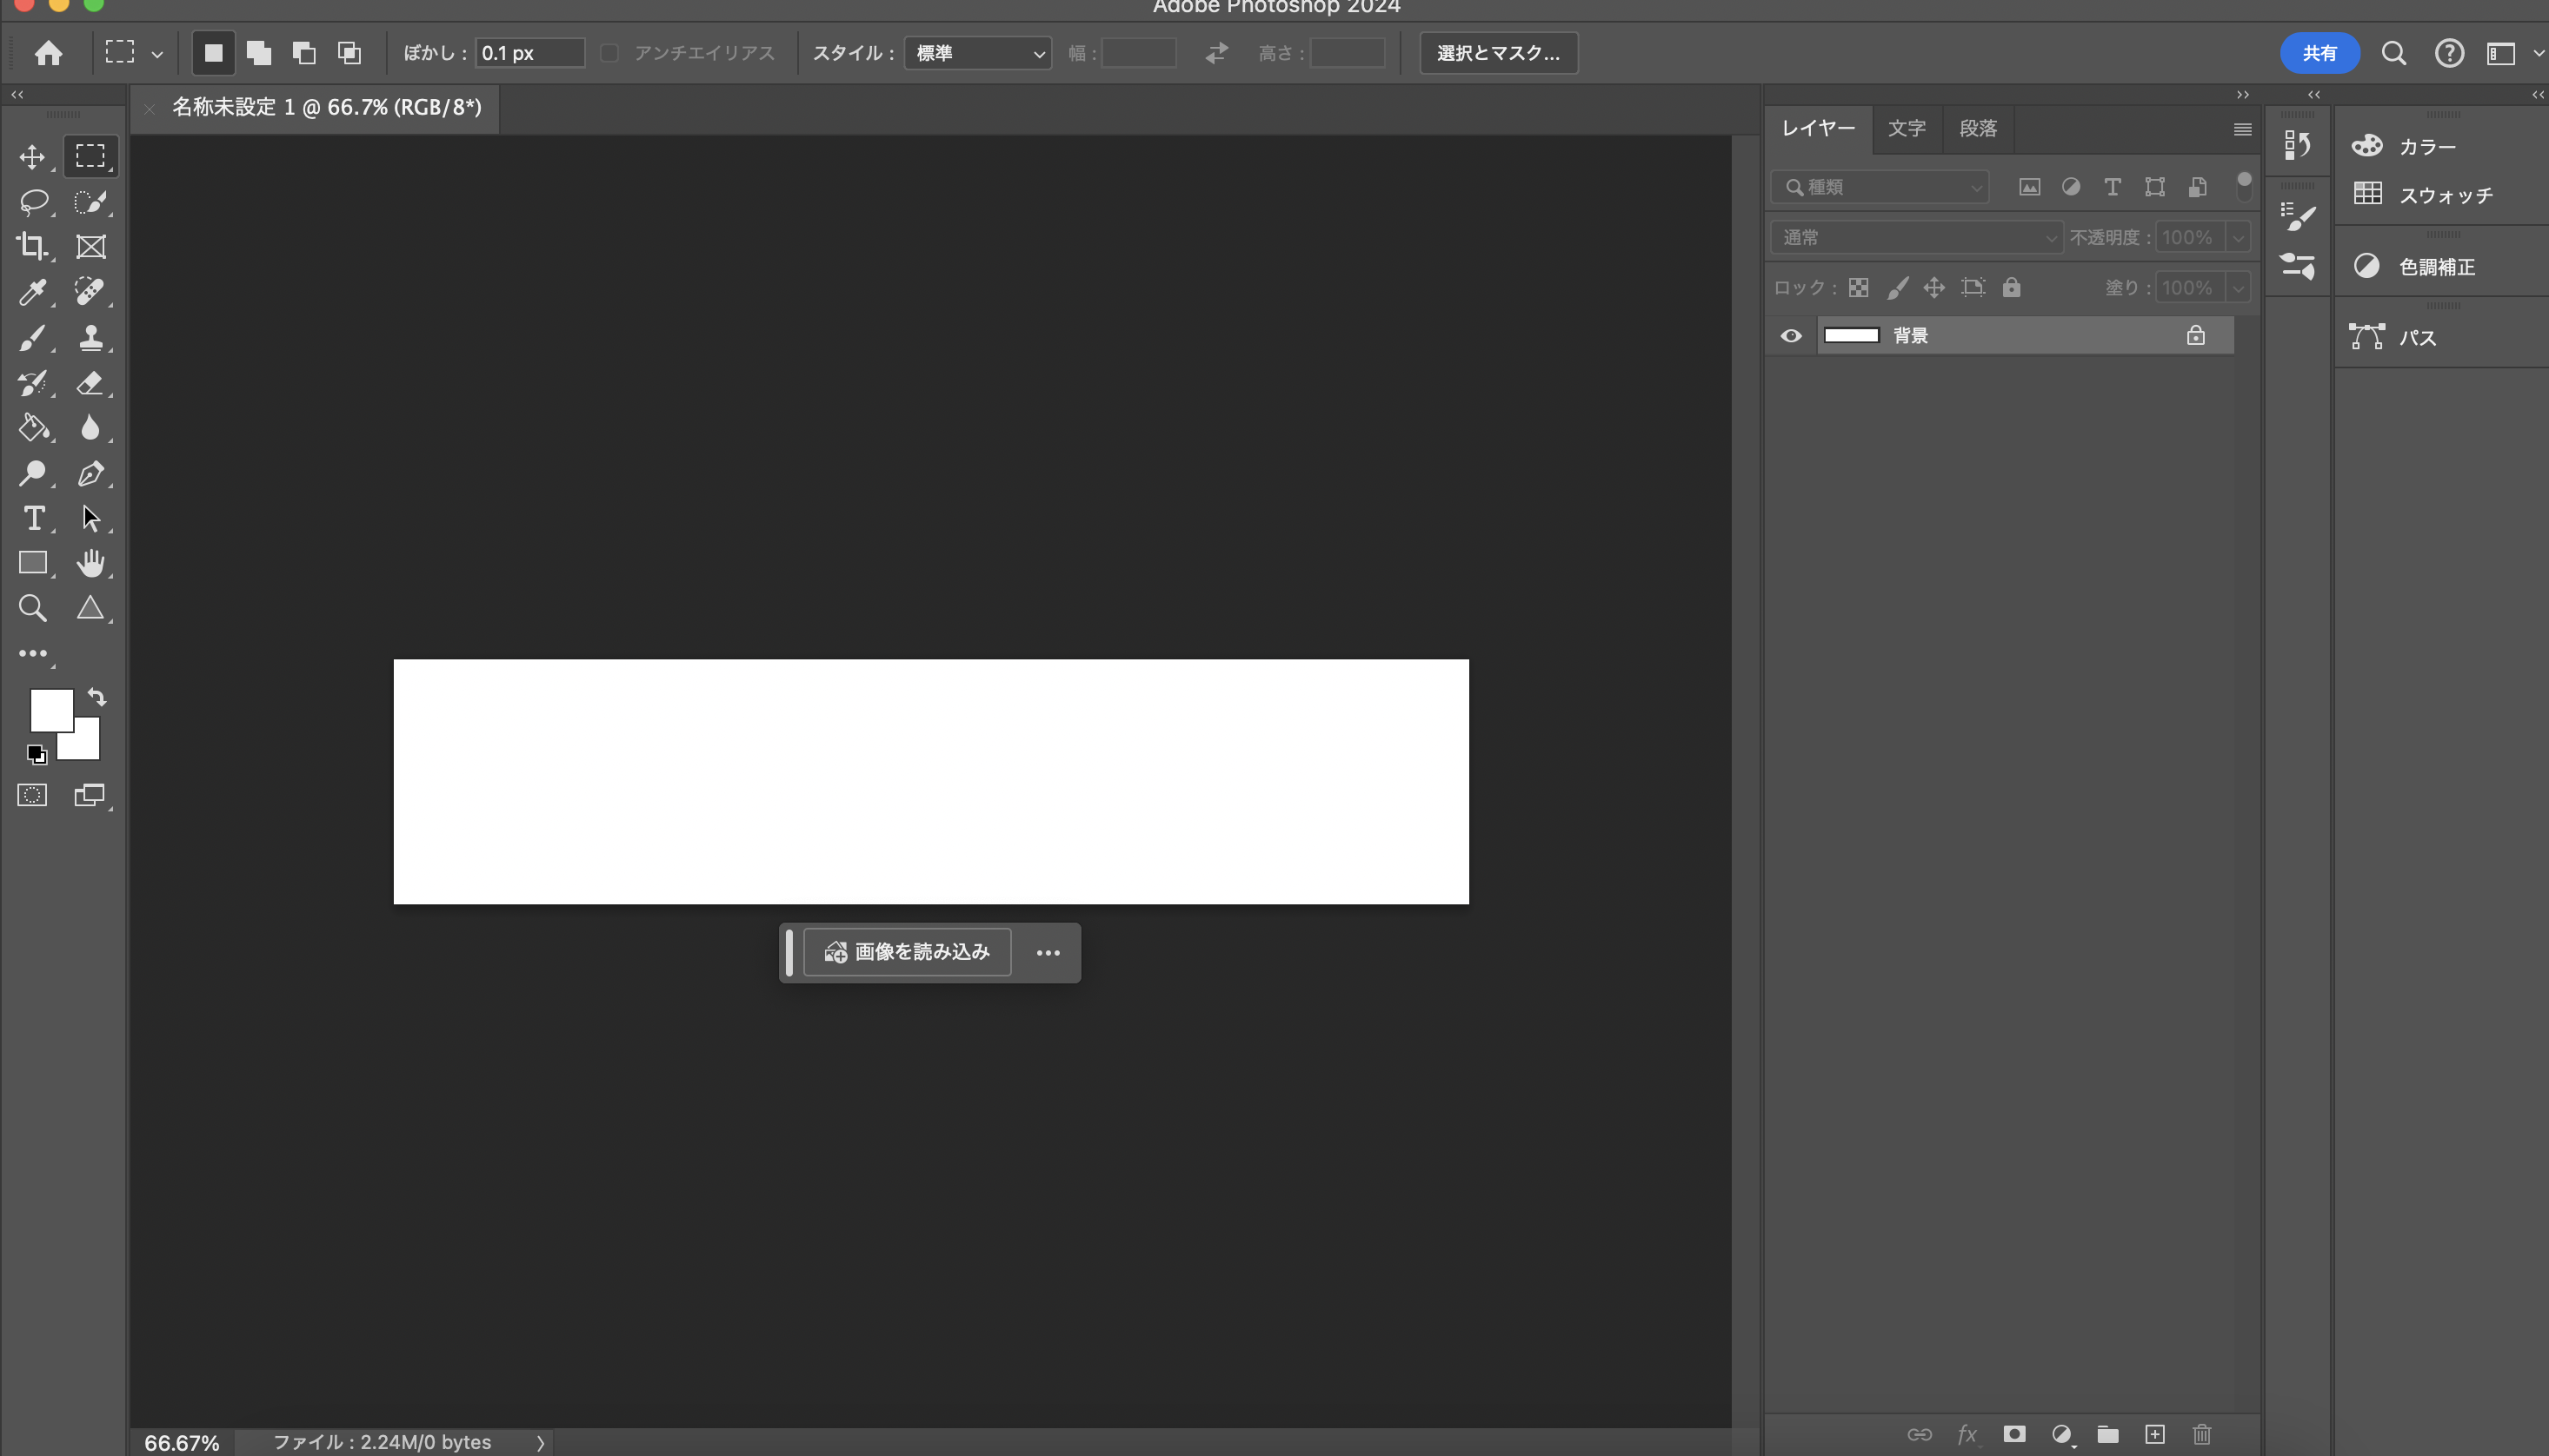
Task: Select the Eraser tool
Action: 90,383
